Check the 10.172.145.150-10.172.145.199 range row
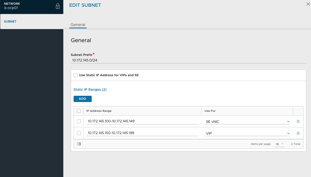 pyautogui.click(x=79, y=133)
